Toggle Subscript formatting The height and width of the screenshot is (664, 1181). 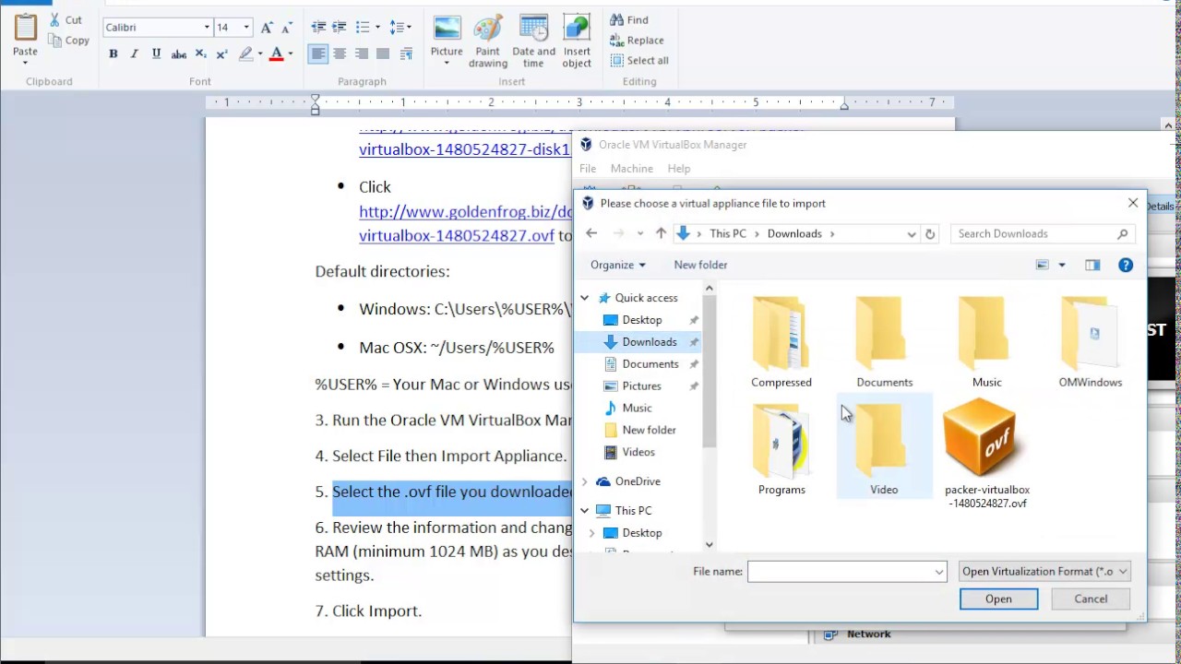pyautogui.click(x=200, y=54)
